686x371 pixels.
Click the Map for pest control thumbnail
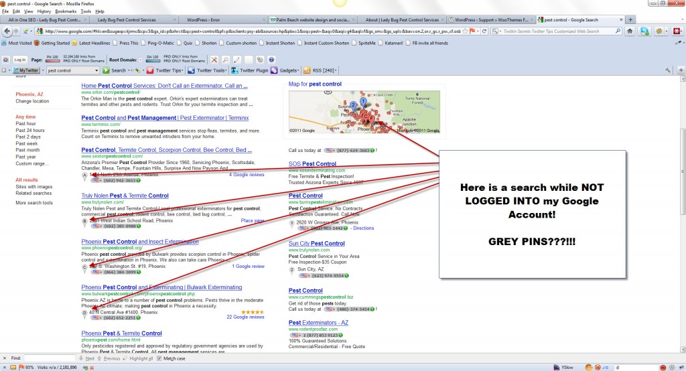(x=364, y=112)
